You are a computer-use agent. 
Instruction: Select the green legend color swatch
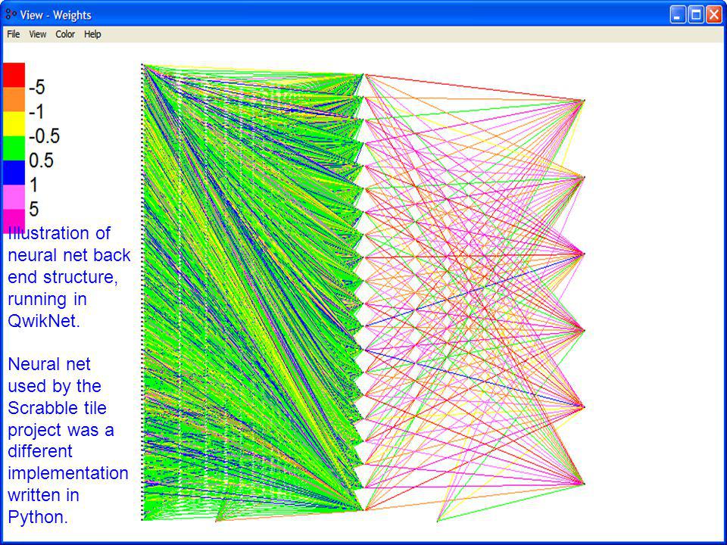pos(14,148)
